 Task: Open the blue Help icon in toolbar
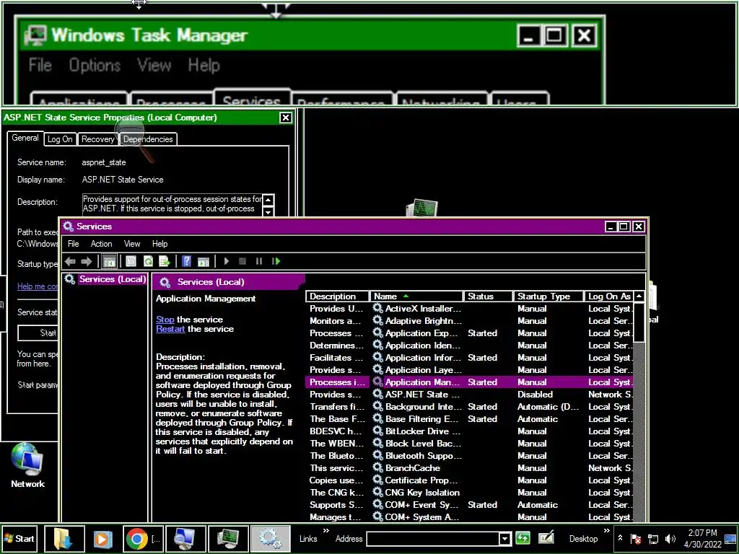[187, 261]
